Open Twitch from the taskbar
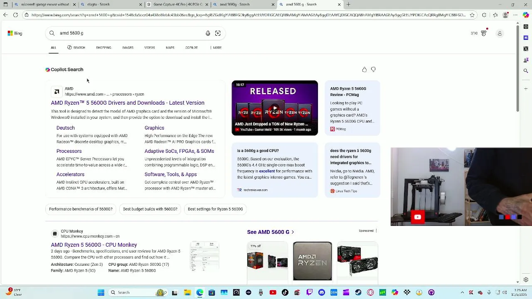The height and width of the screenshot is (299, 532). click(309, 292)
